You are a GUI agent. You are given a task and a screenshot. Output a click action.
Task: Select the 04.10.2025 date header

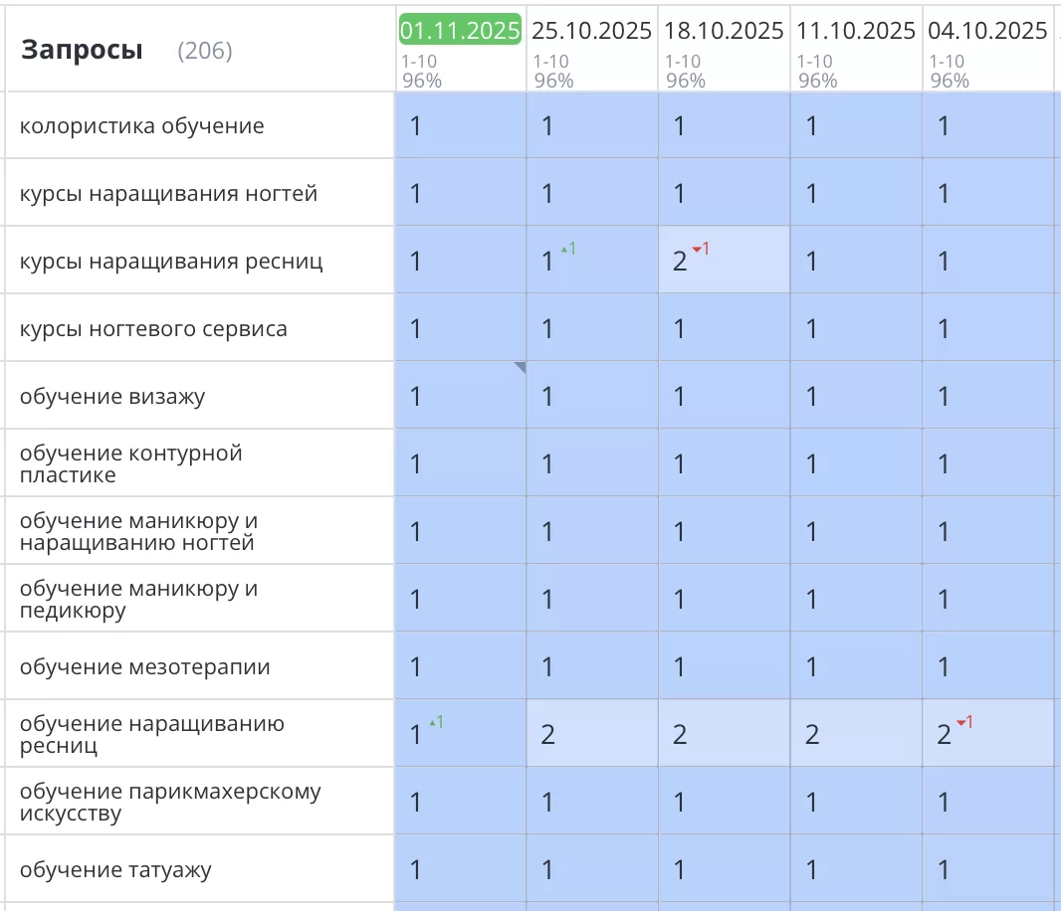pos(986,31)
